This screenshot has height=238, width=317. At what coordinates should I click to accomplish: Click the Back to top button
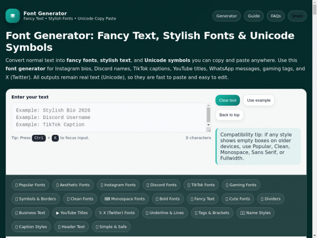[x=229, y=115]
